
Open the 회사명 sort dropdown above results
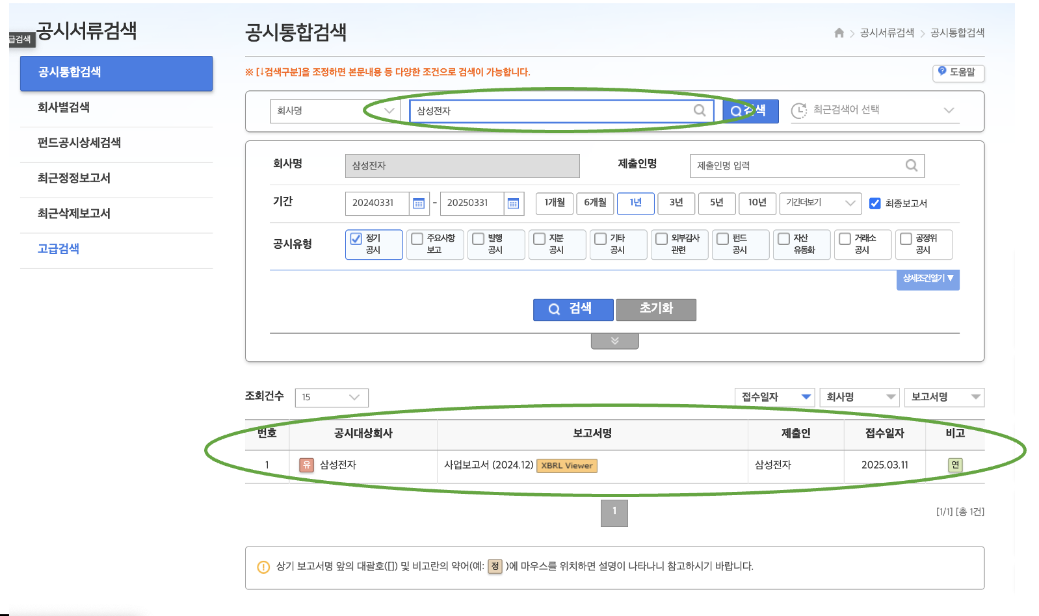(860, 397)
